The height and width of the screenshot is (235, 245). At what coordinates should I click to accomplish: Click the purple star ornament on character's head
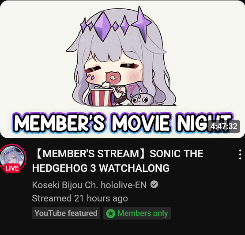tap(142, 23)
